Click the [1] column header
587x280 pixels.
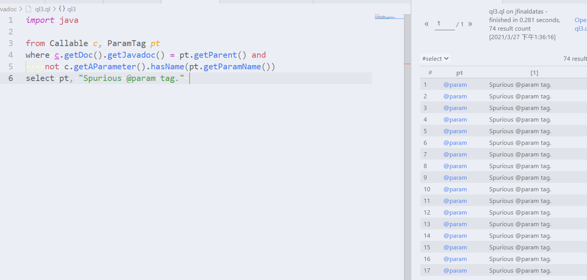pyautogui.click(x=534, y=73)
